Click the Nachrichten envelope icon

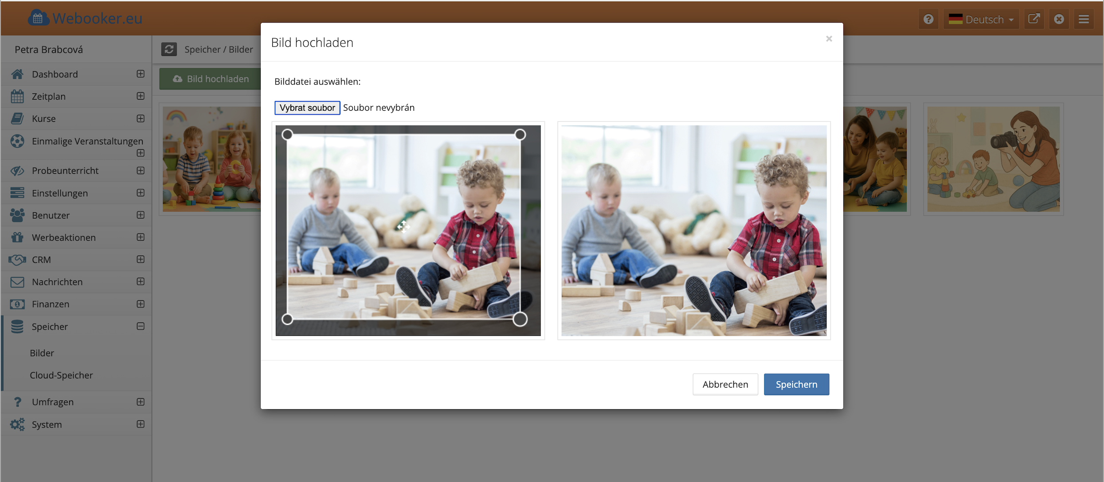(17, 282)
